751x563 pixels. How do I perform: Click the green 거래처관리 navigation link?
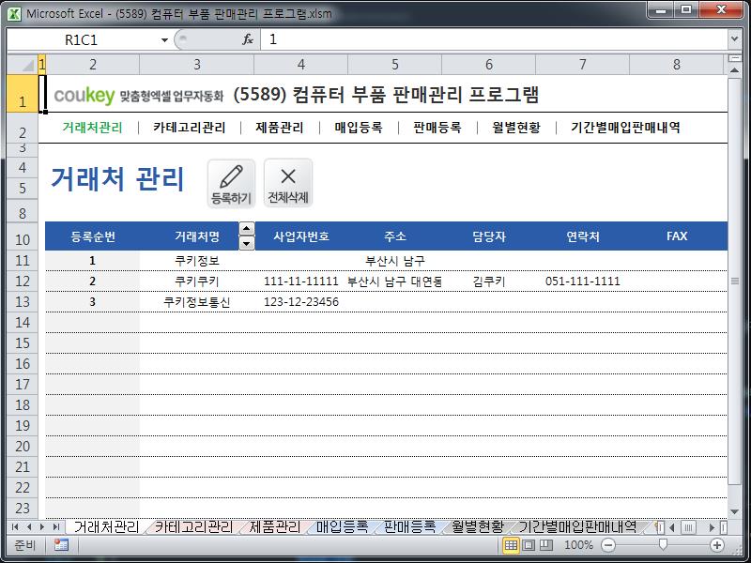92,128
